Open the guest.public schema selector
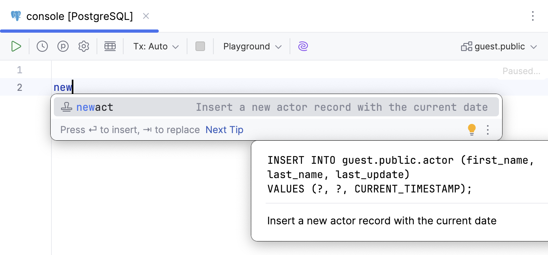The width and height of the screenshot is (548, 255). point(499,46)
